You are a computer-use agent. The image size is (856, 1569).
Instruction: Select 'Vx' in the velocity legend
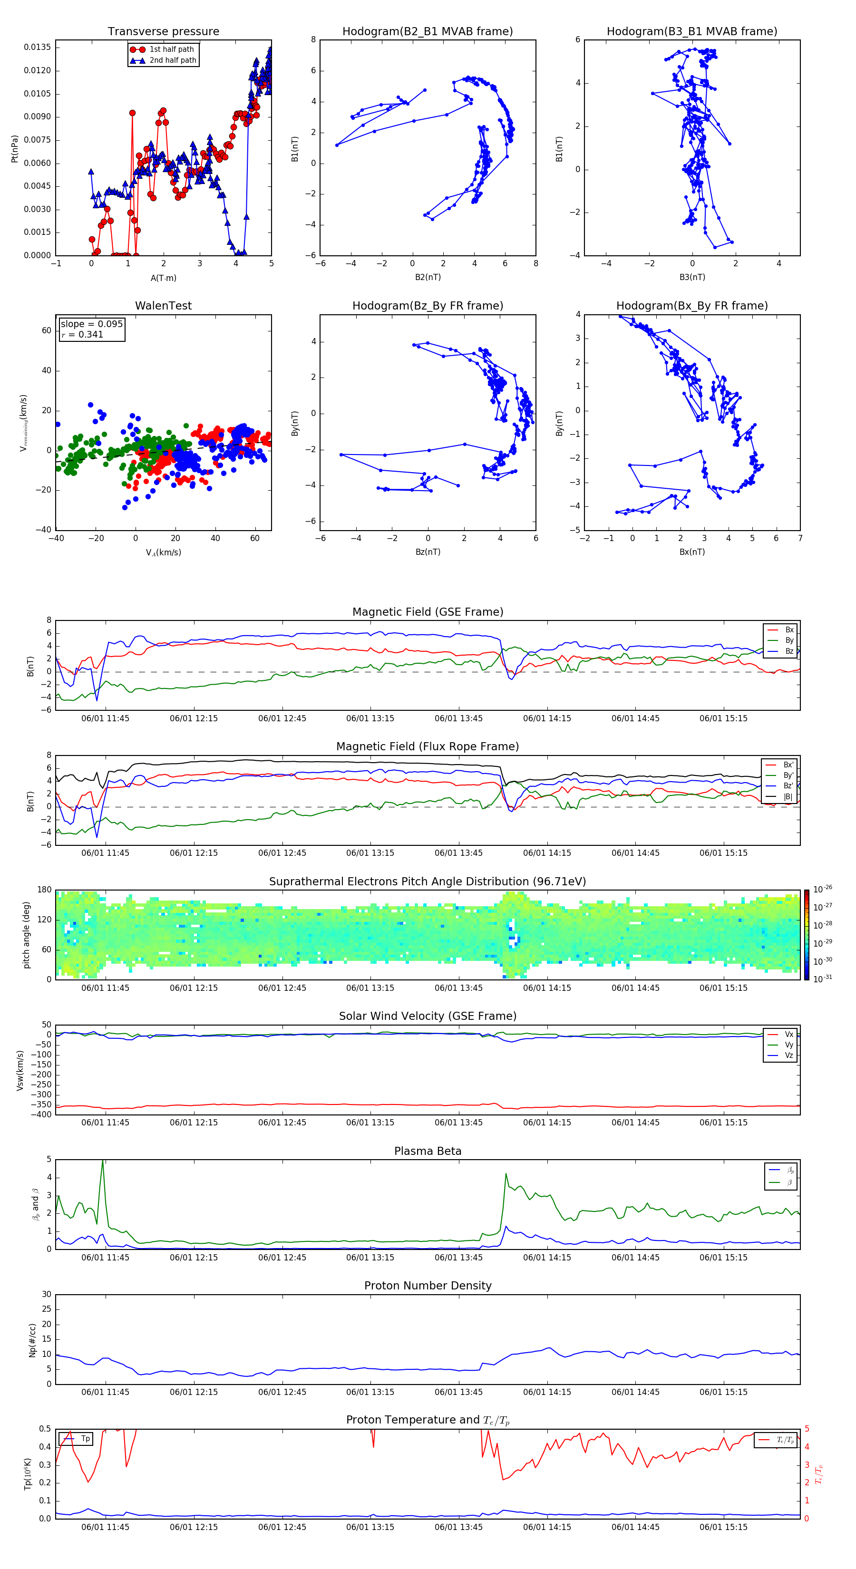[780, 1034]
